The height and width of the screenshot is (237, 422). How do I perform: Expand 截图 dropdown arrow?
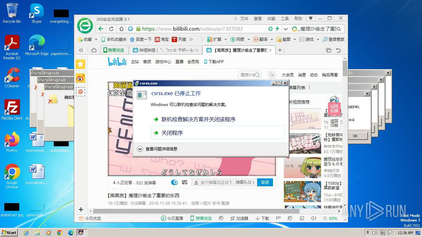pos(295,39)
